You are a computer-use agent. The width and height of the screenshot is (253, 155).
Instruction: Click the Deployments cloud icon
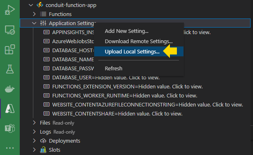[43, 141]
